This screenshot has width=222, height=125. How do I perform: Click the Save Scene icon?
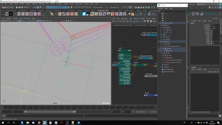tap(22, 7)
